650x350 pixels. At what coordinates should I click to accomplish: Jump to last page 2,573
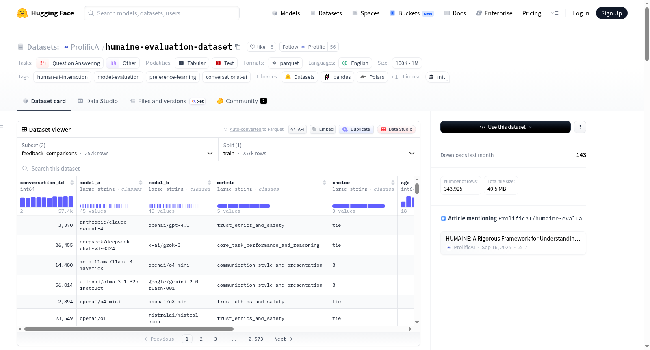coord(256,339)
